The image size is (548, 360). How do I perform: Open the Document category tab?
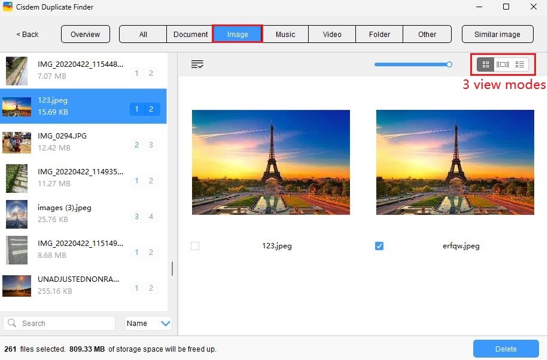(x=190, y=34)
